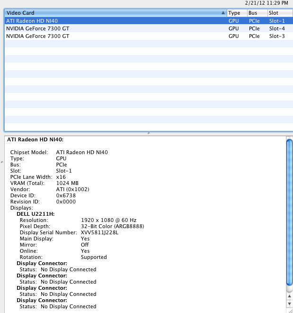Click the ATI Radeon HD NI40 detail heading

35,139
